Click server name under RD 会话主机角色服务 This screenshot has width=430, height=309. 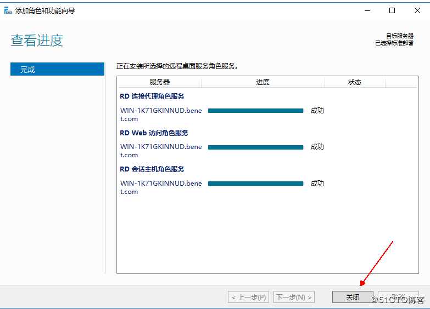tap(161, 187)
